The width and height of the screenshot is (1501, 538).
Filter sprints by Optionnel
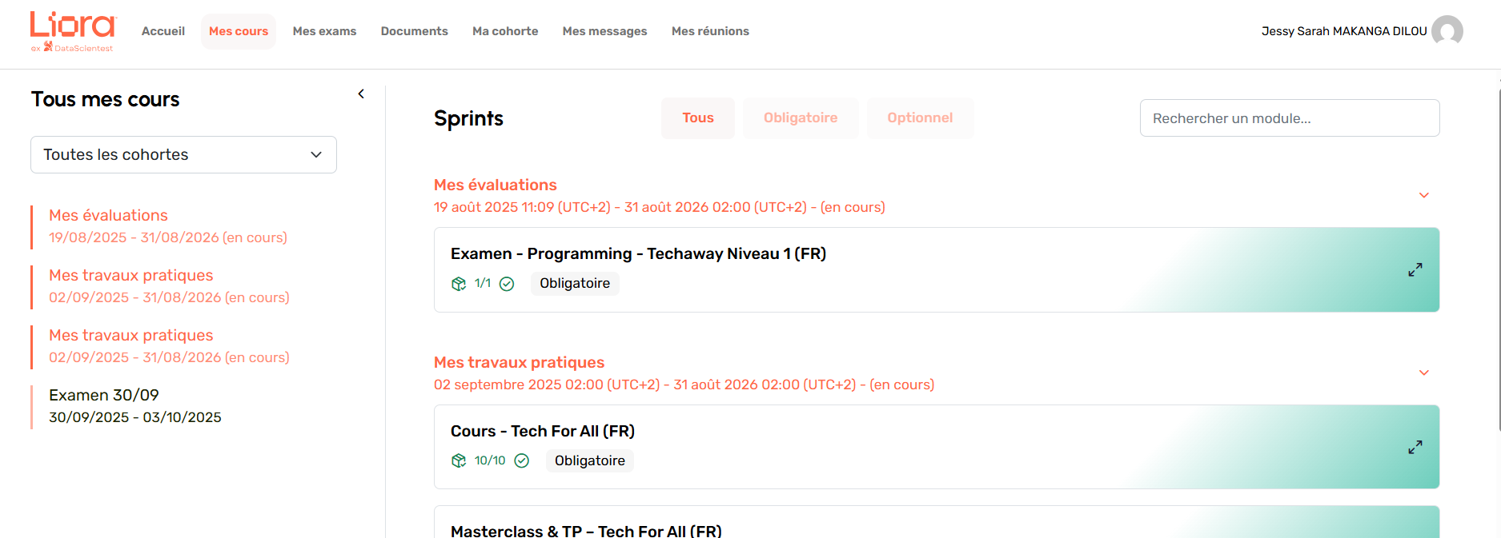pyautogui.click(x=920, y=118)
